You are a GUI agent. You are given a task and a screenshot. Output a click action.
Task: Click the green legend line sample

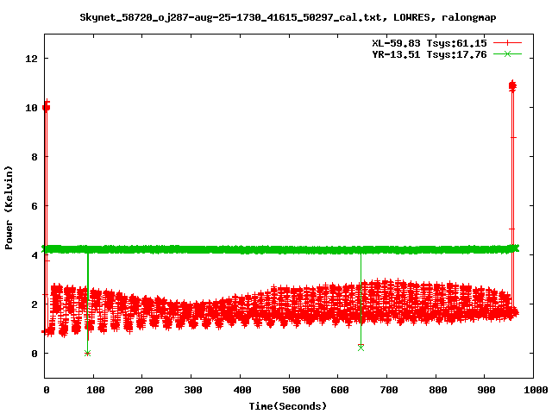point(507,53)
